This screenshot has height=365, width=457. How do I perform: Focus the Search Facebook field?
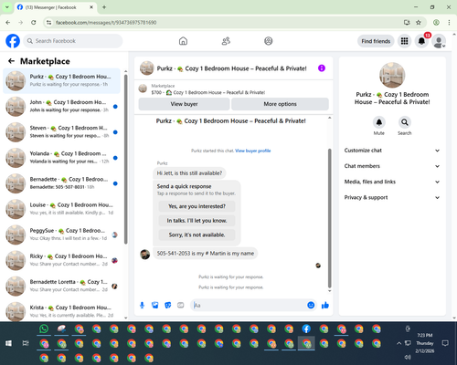click(73, 41)
